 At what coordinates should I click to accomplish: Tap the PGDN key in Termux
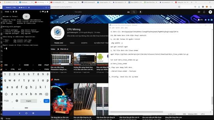pos(46,69)
